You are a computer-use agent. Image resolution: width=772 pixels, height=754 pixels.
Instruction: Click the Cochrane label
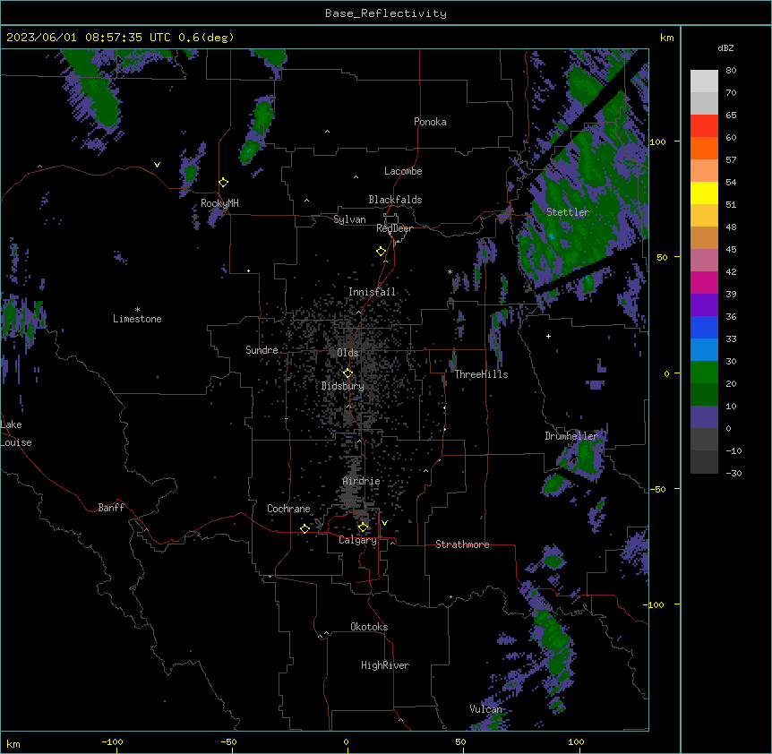click(x=288, y=509)
